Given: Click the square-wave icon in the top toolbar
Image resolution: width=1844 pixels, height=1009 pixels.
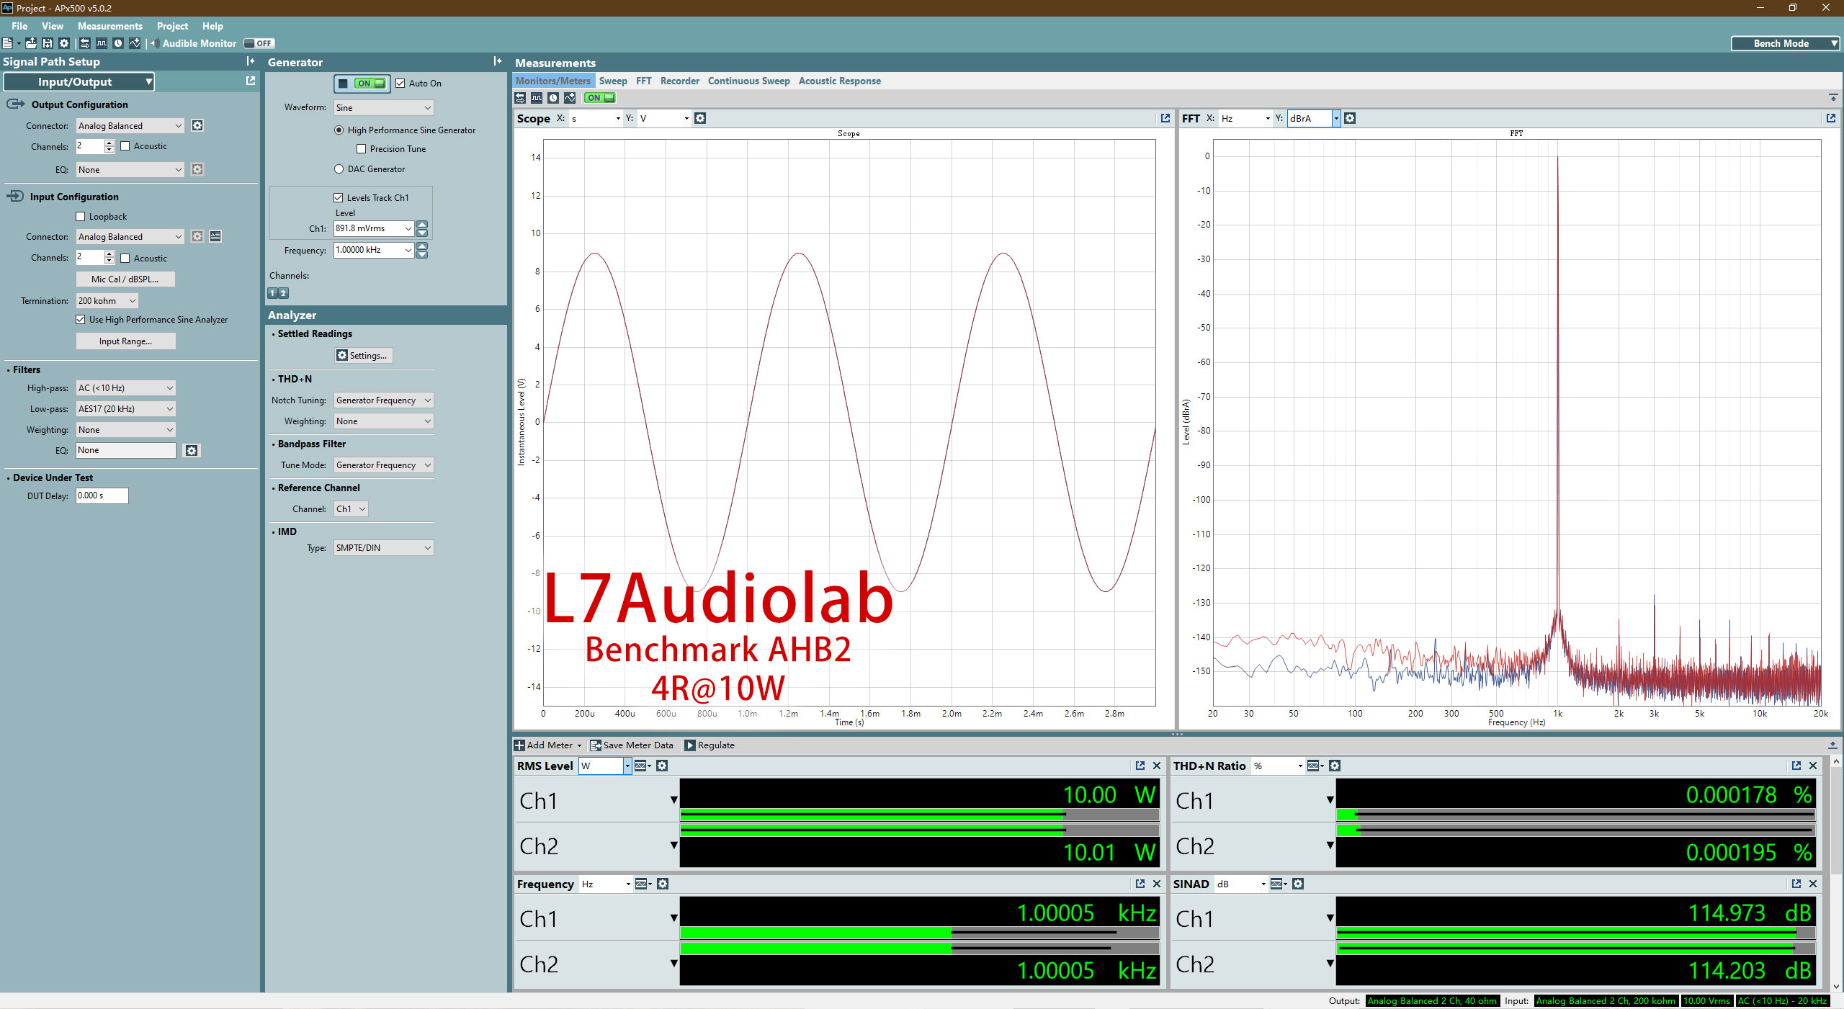Looking at the screenshot, I should [102, 43].
